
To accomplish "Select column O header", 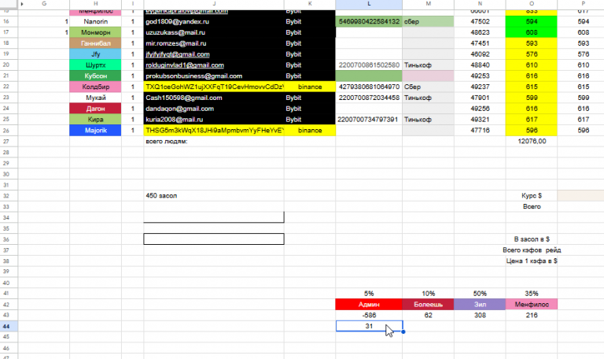I will click(531, 4).
